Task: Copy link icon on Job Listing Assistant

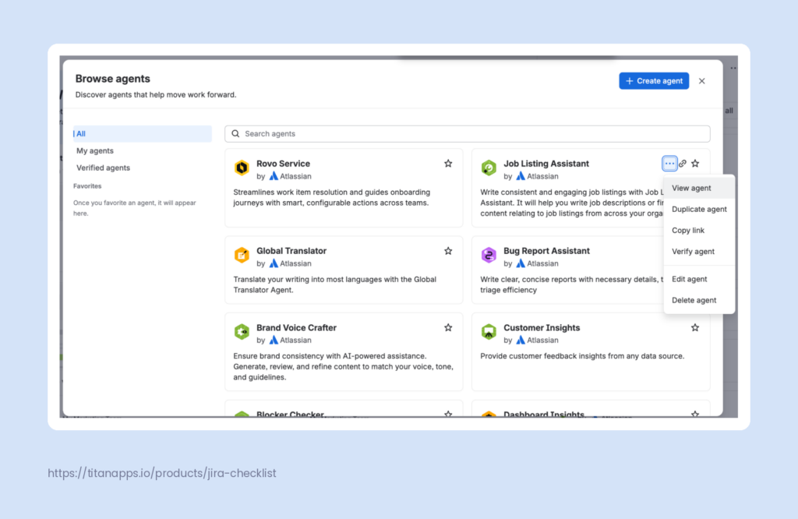Action: point(683,164)
